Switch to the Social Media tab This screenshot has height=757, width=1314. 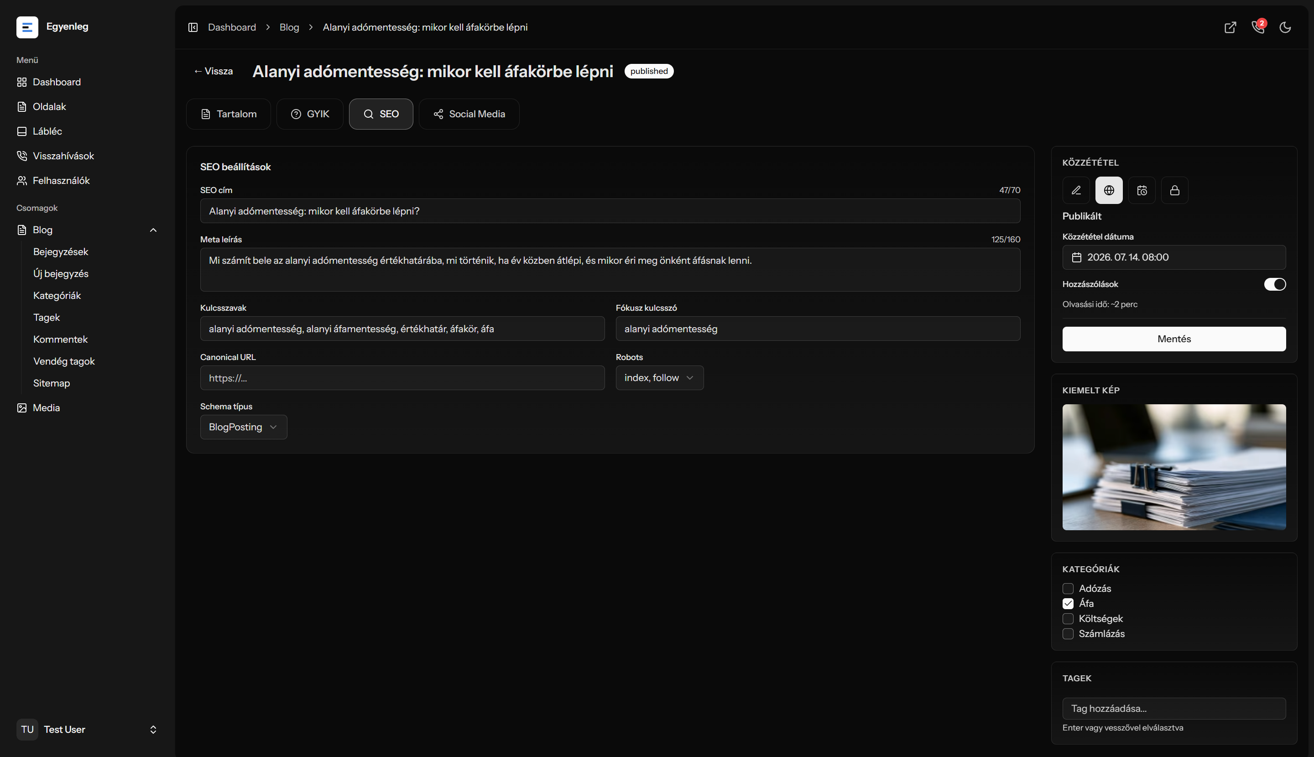pyautogui.click(x=469, y=114)
